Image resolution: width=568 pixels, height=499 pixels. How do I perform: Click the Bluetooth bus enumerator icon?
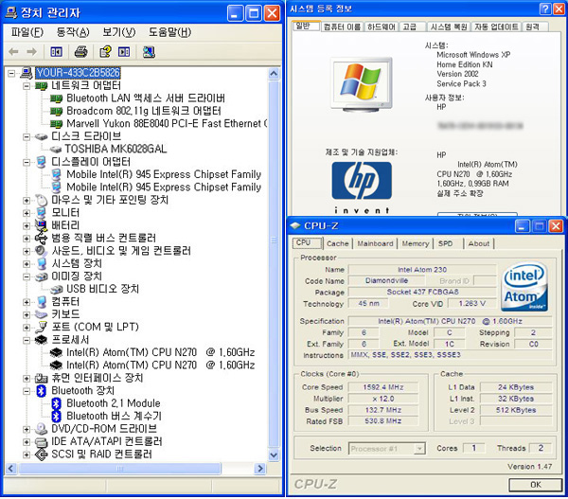point(56,416)
